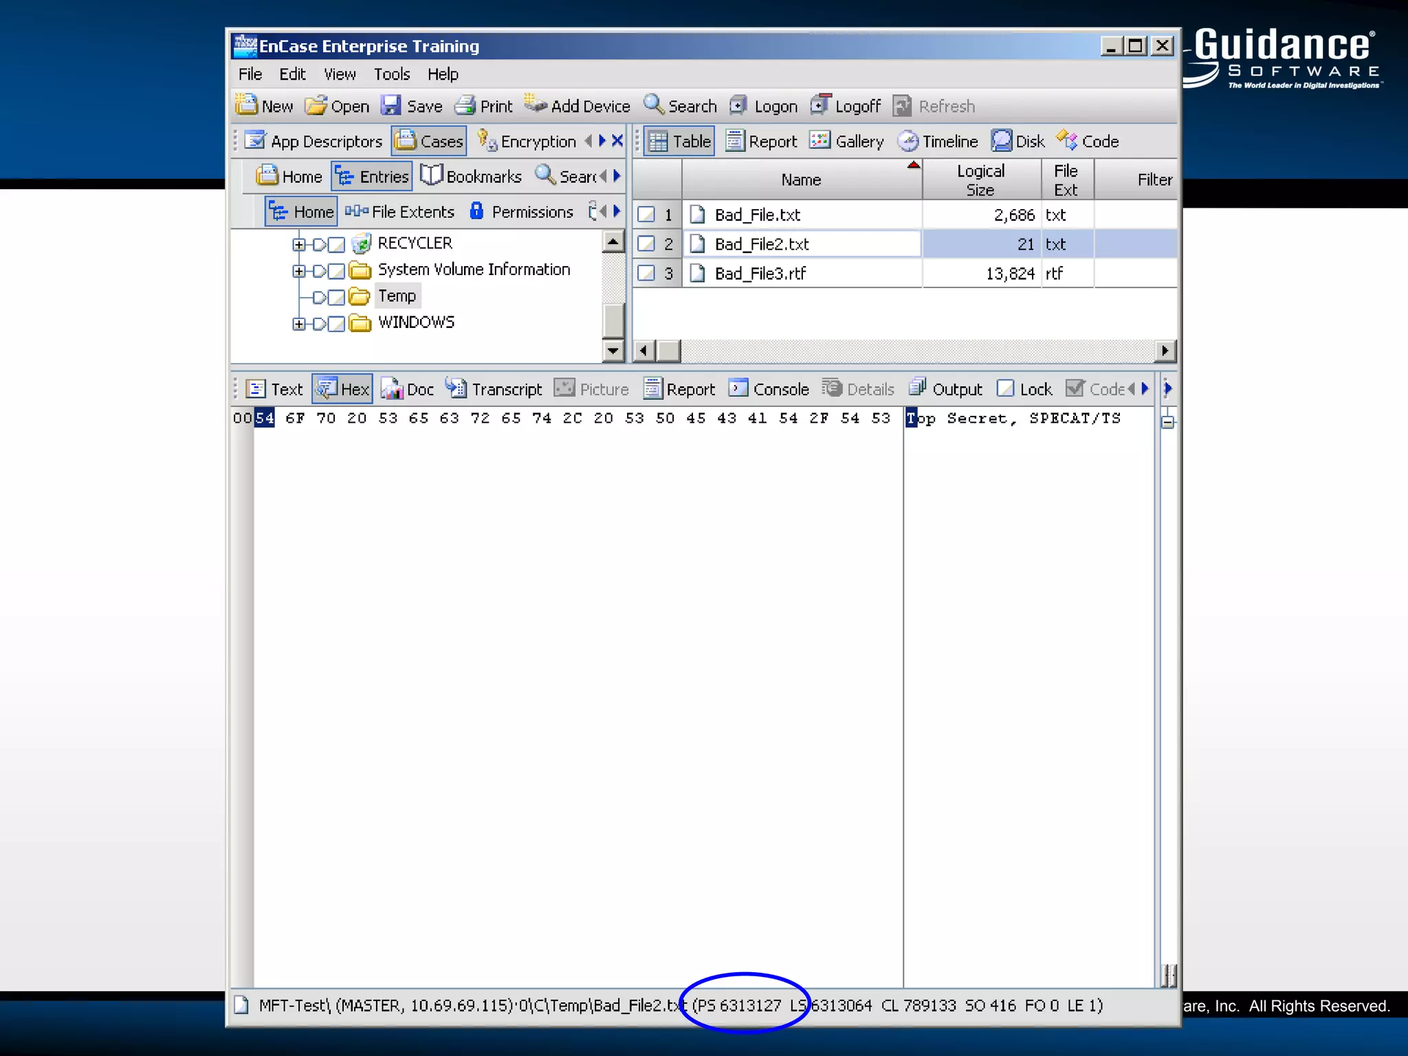The image size is (1408, 1056).
Task: Open the Tools menu
Action: (391, 74)
